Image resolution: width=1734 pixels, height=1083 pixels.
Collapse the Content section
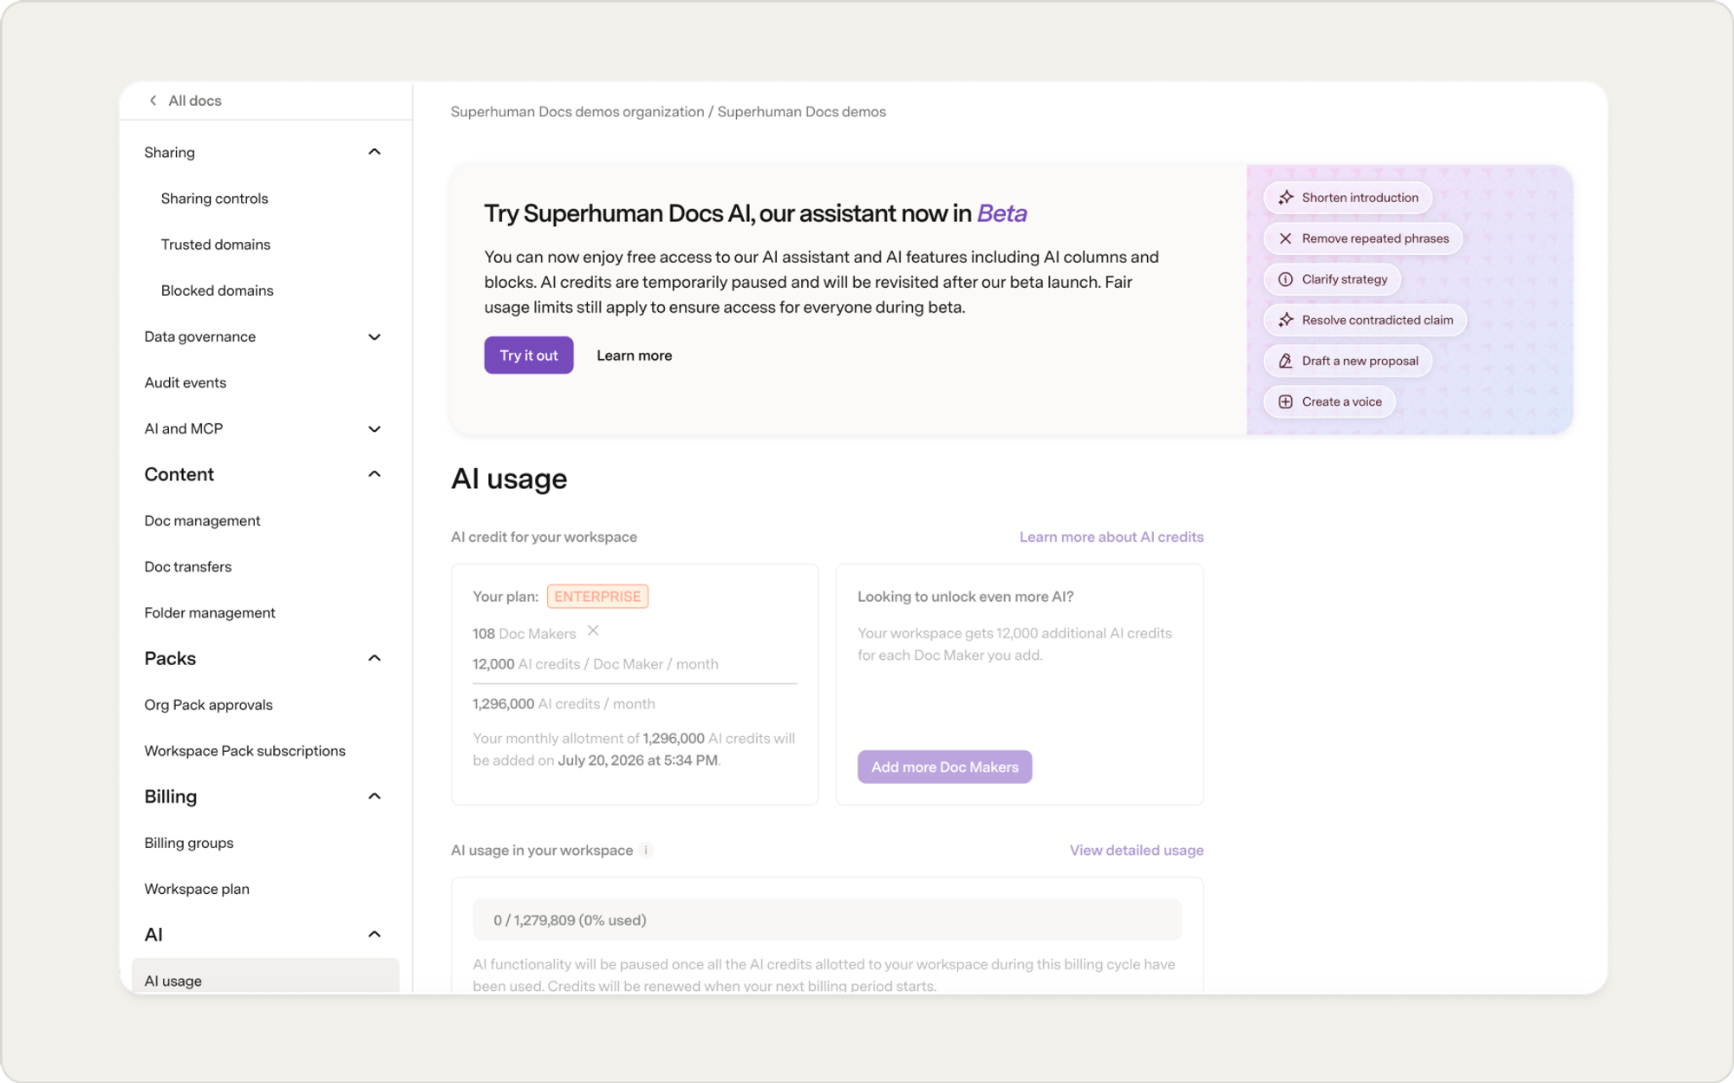point(375,474)
